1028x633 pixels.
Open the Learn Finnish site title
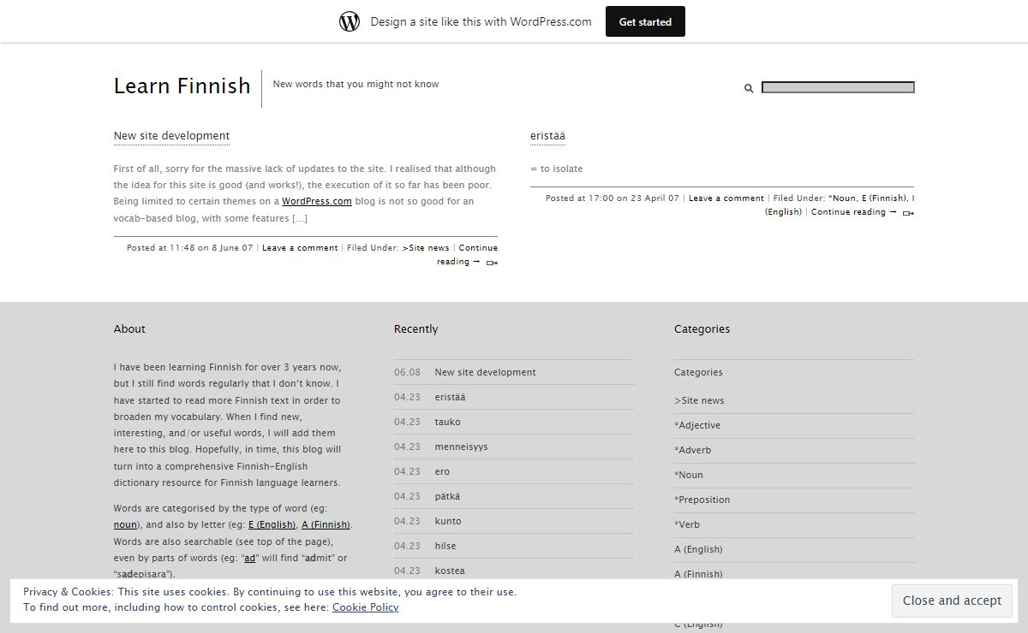click(x=182, y=86)
